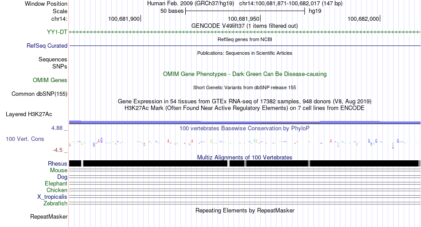
Task: Open the 100 Vert. Cons label
Action: [25, 139]
